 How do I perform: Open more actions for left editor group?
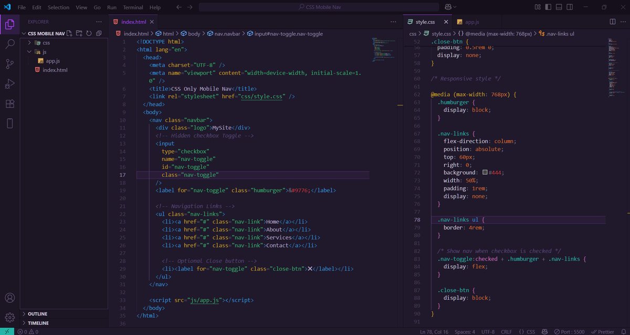click(x=393, y=22)
